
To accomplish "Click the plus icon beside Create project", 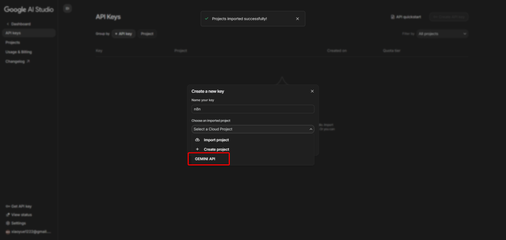I will point(198,149).
